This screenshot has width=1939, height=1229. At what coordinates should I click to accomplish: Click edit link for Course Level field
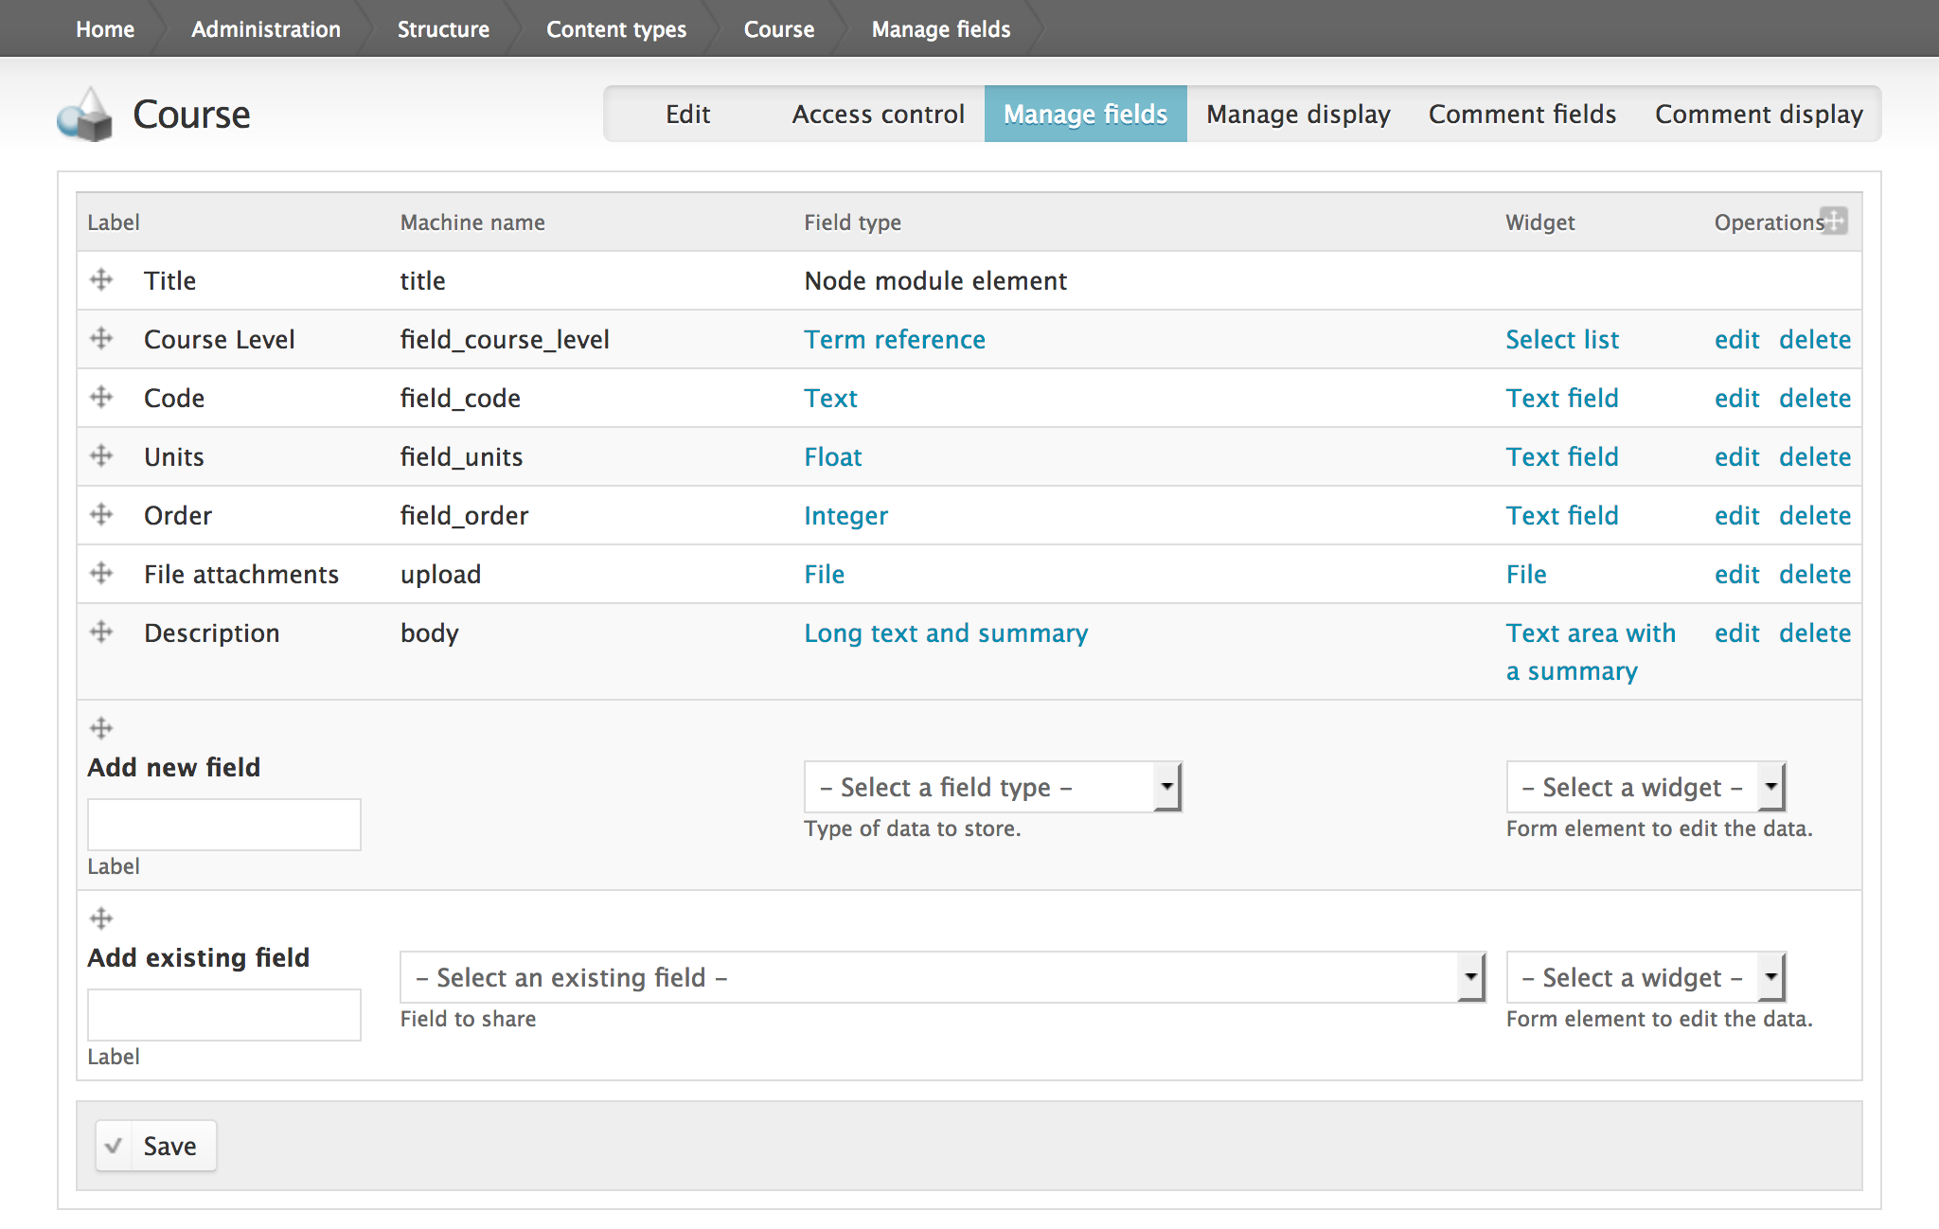coord(1736,339)
